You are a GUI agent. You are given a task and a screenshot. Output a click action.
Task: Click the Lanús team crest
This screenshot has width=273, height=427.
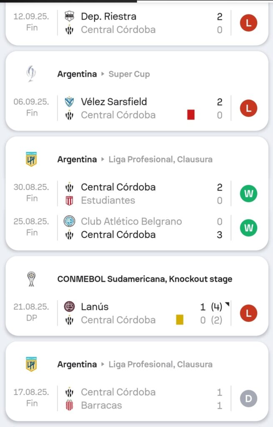coord(70,307)
